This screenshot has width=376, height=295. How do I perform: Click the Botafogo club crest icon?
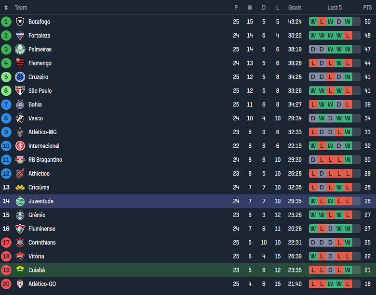coord(20,22)
